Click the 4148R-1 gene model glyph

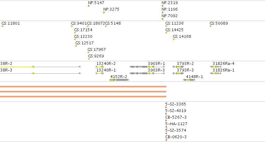[x=189, y=80]
